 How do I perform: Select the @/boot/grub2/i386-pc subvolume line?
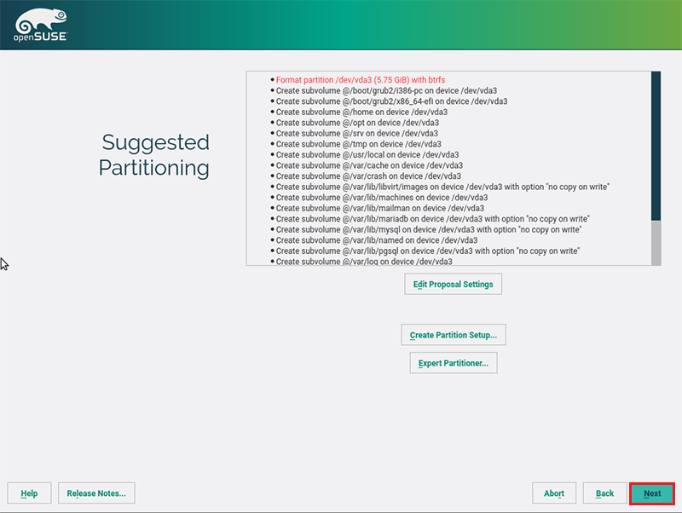pyautogui.click(x=386, y=90)
